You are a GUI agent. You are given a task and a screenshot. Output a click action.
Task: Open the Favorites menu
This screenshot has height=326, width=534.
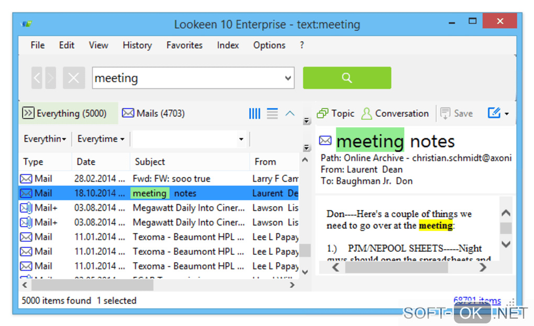pos(184,45)
